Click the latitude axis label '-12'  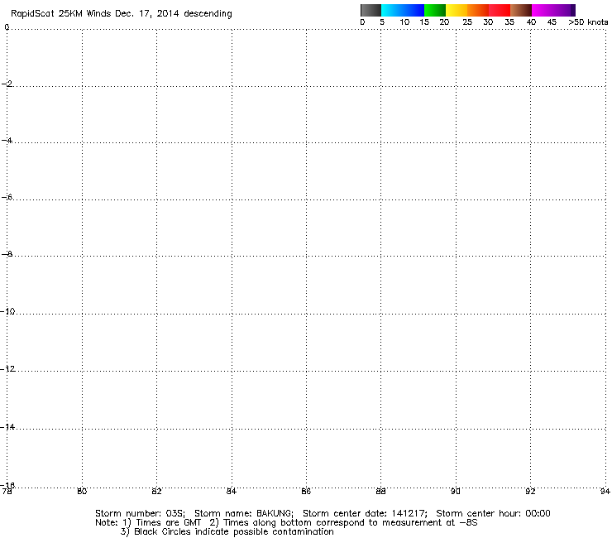click(7, 369)
